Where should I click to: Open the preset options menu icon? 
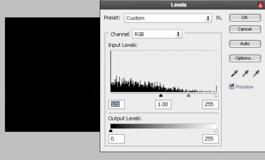click(219, 18)
